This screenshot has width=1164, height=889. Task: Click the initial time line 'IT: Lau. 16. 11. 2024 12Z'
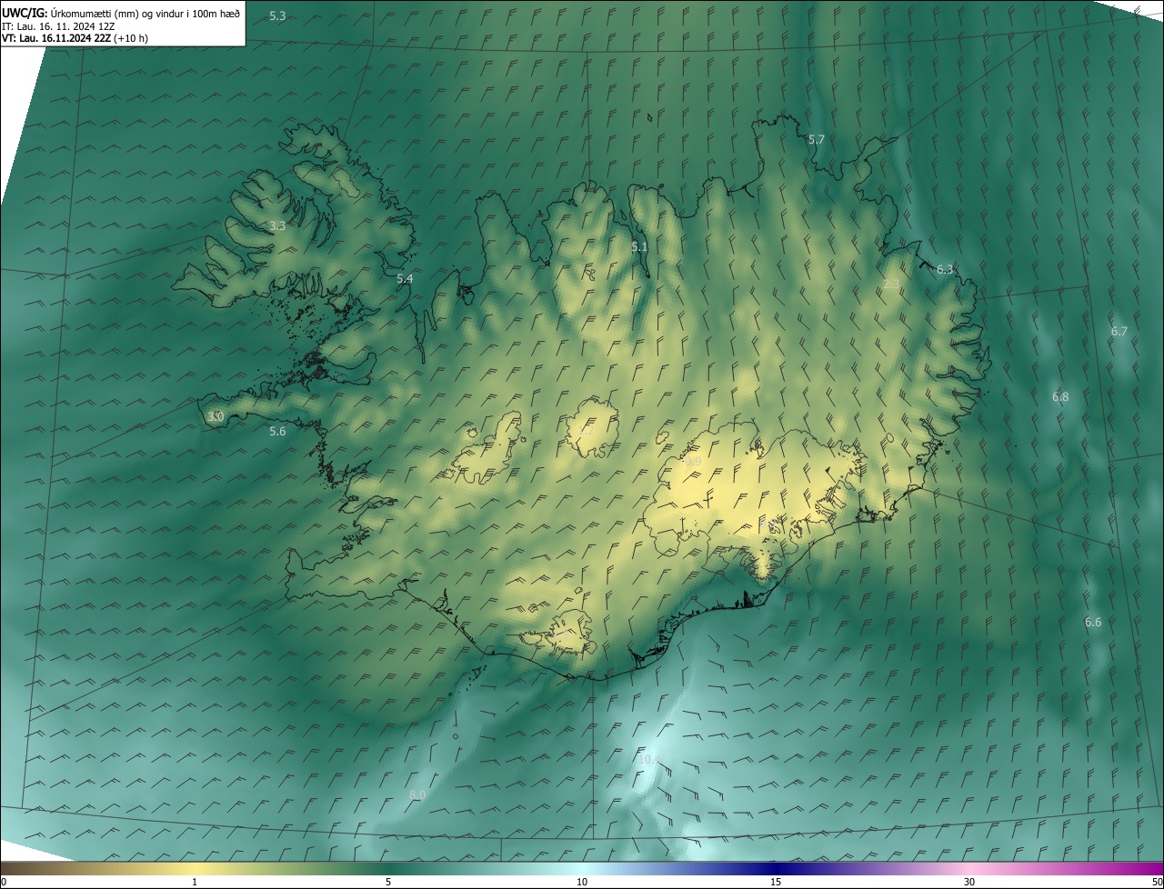[58, 26]
